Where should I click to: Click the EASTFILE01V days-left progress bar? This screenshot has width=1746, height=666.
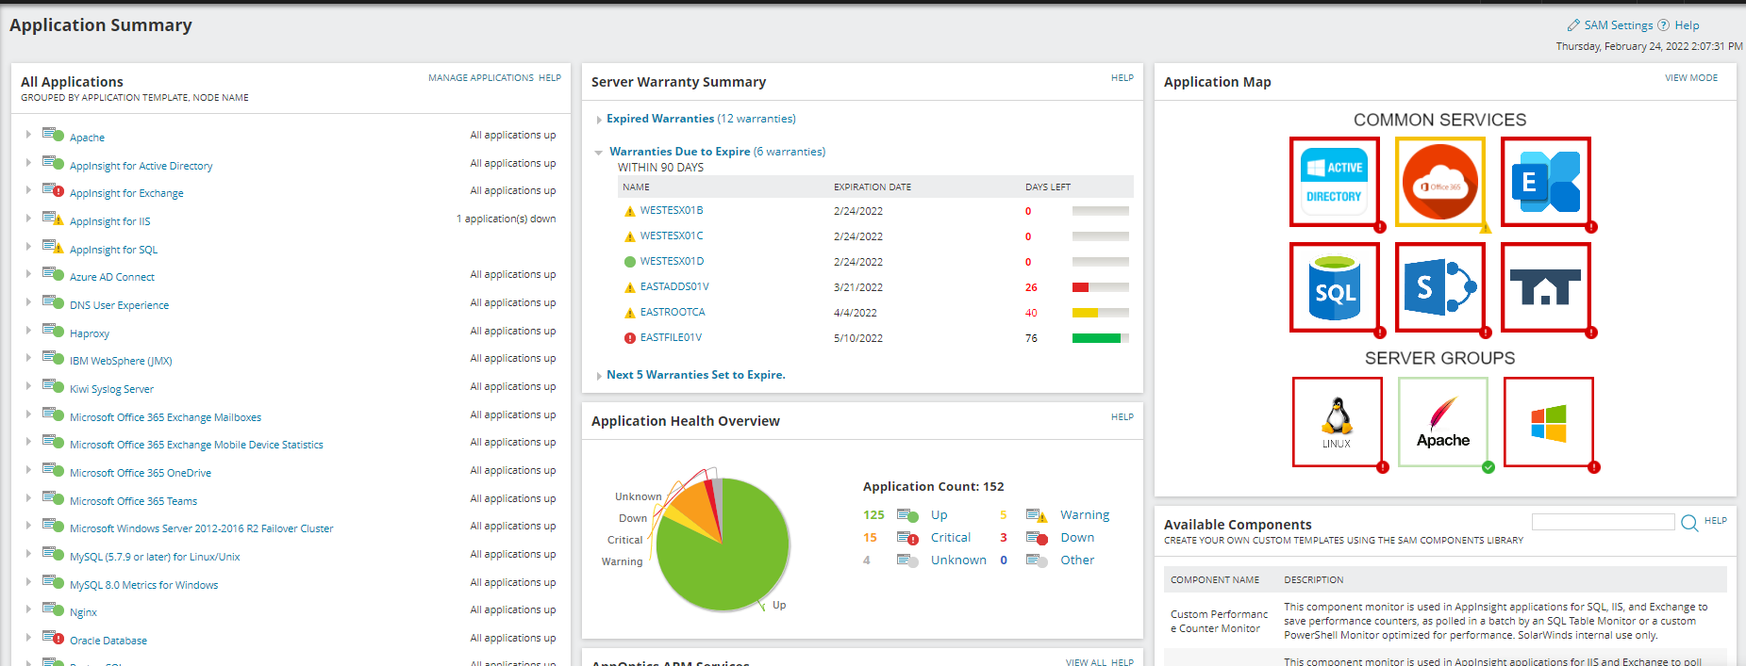[1101, 338]
